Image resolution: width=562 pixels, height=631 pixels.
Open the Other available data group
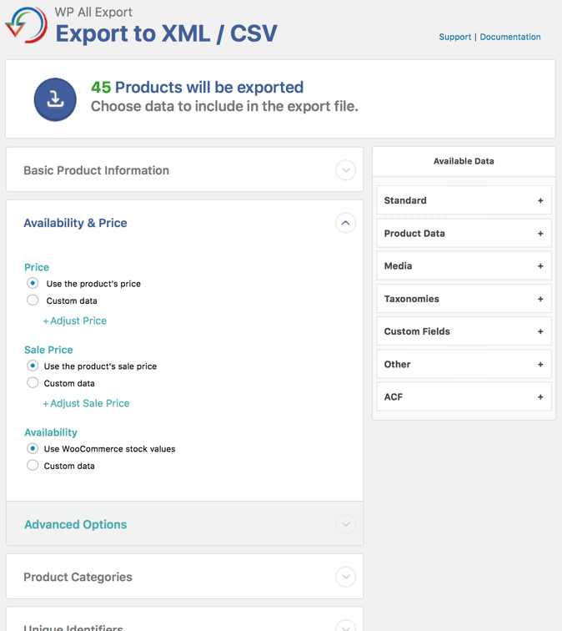click(464, 365)
